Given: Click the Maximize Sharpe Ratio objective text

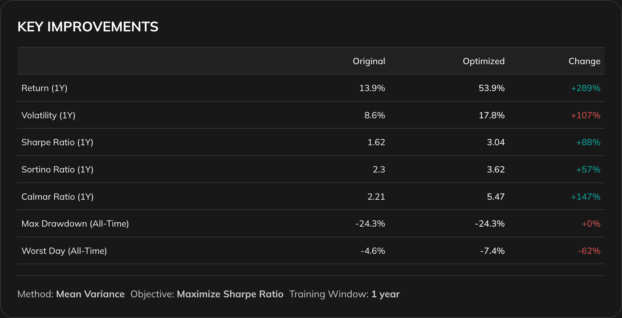Looking at the screenshot, I should [230, 294].
